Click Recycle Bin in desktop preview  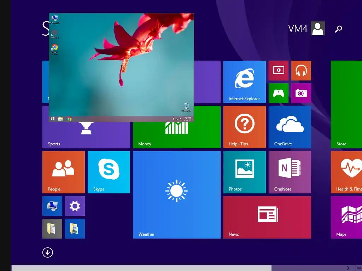click(187, 107)
